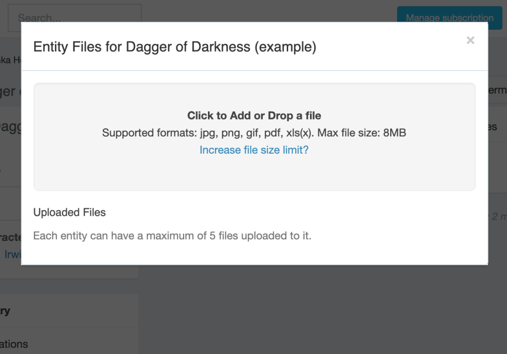Viewport: 507px width, 354px height.
Task: Close the Entity Files dialog
Action: 470,41
